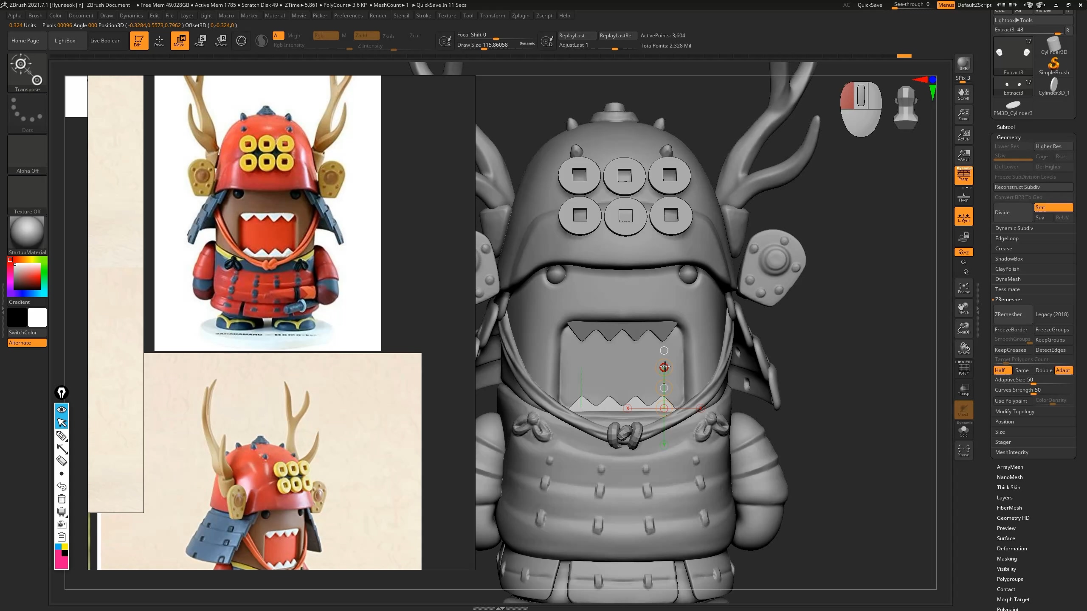Toggle the PolyF line fill icon
Viewport: 1087px width, 611px height.
pos(963,368)
